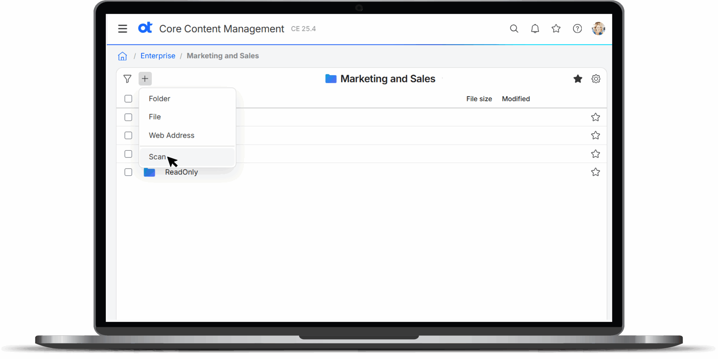This screenshot has height=359, width=718.
Task: Choose Web Address from the add menu
Action: click(171, 135)
